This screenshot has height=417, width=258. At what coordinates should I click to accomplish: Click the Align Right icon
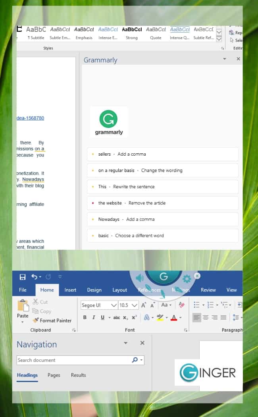(x=215, y=317)
